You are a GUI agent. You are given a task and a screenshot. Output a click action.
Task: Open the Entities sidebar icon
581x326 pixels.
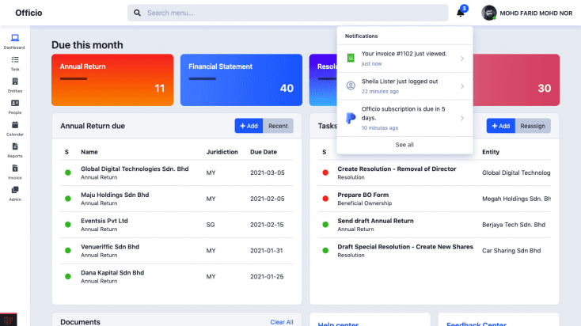coord(15,81)
